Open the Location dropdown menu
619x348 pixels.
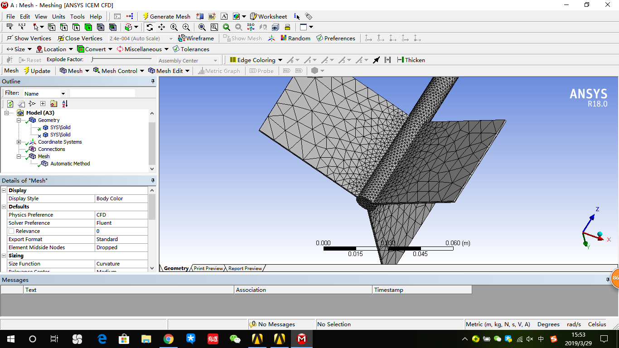[x=54, y=49]
